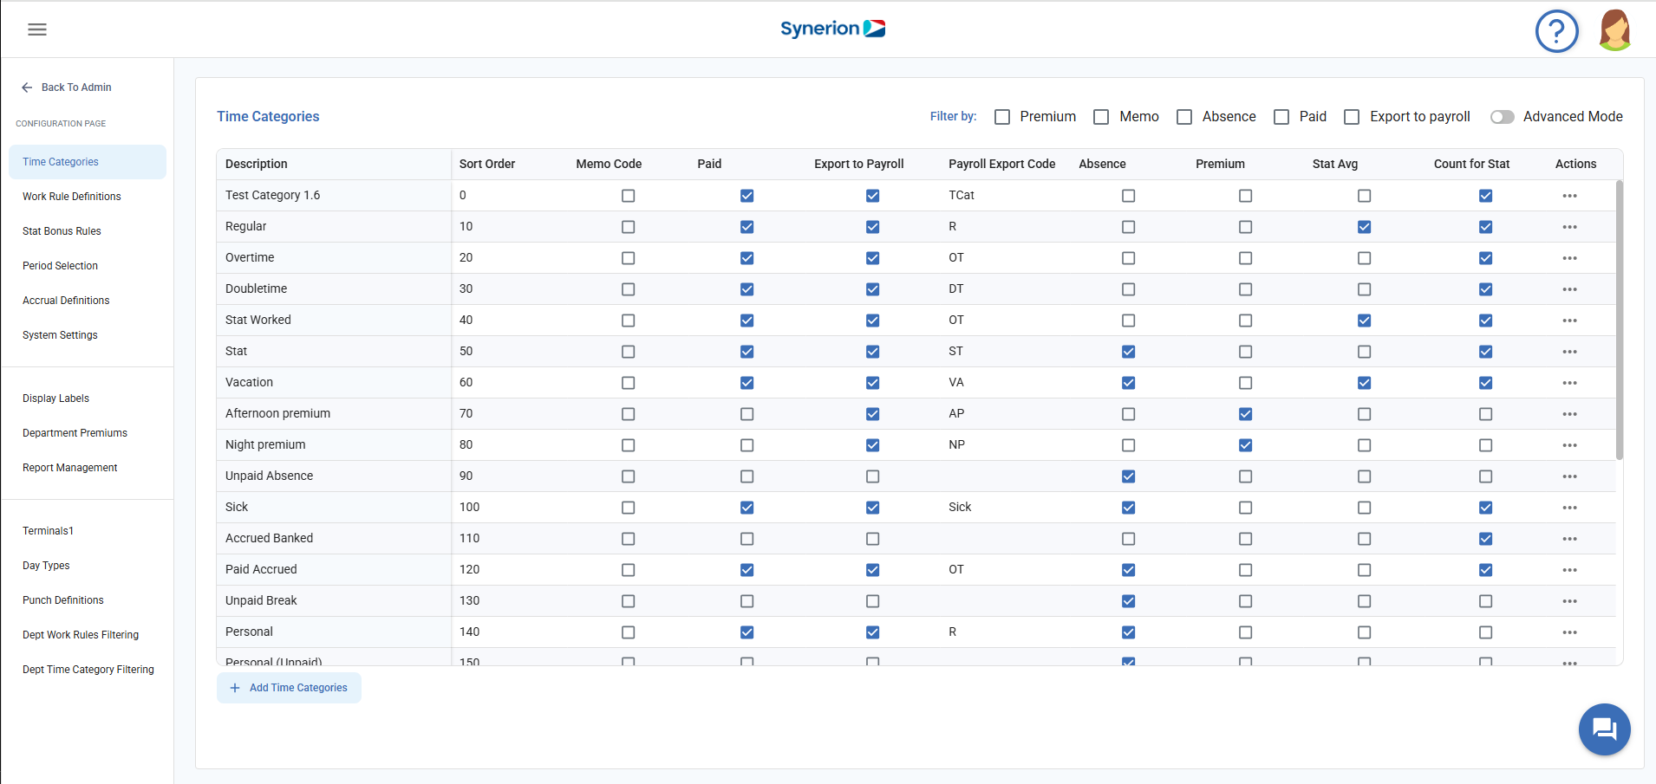
Task: Check the Absence filter checkbox
Action: 1184,117
